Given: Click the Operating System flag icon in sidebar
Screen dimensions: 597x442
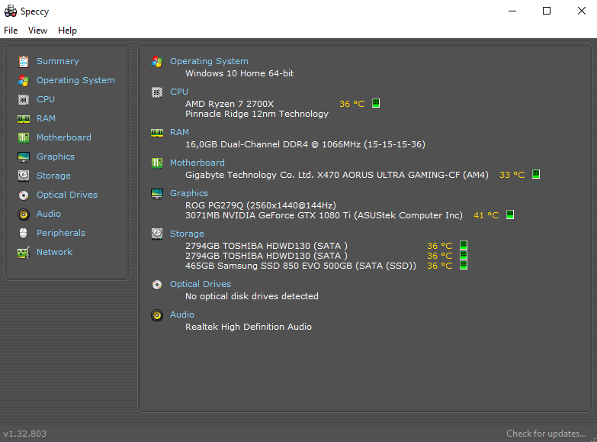Looking at the screenshot, I should (24, 80).
